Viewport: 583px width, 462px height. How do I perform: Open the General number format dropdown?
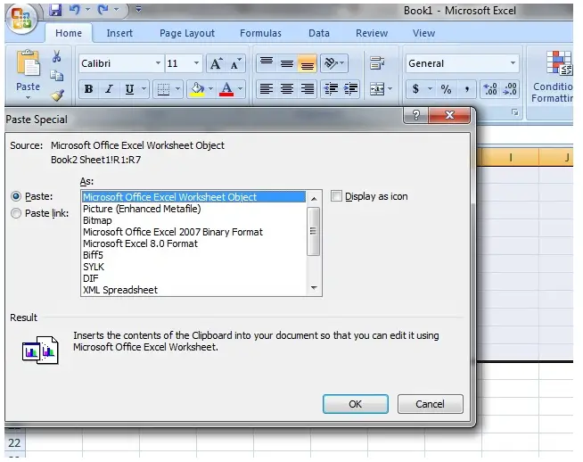[x=513, y=63]
